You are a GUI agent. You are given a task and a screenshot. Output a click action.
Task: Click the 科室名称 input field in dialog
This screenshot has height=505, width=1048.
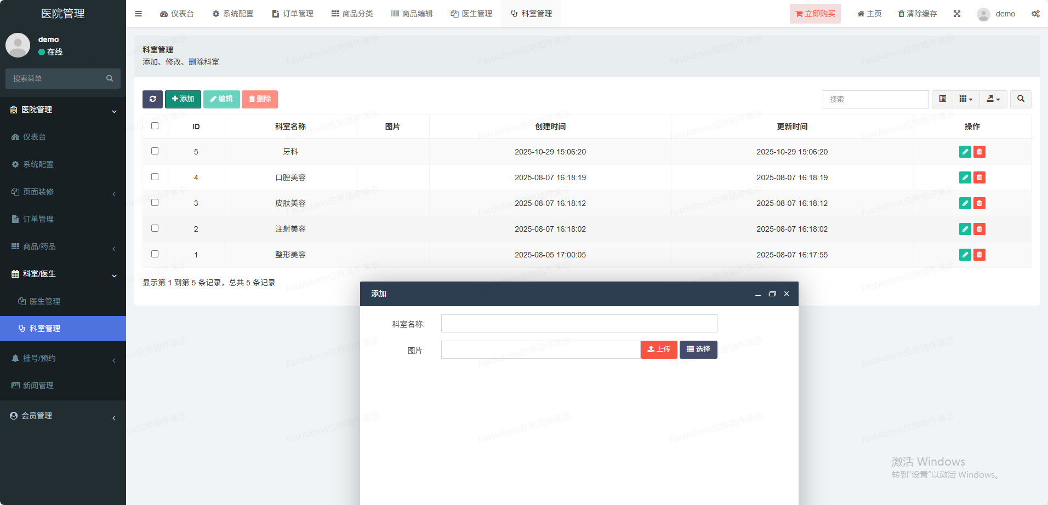[x=579, y=324]
